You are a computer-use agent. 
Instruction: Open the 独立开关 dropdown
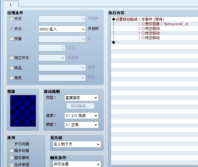click(x=52, y=58)
